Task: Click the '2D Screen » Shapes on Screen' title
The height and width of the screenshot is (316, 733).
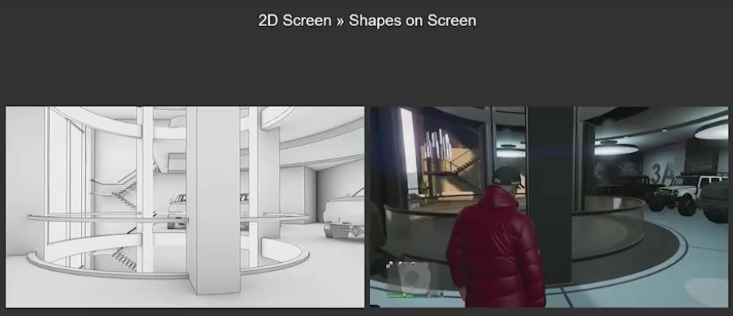Action: [x=367, y=21]
